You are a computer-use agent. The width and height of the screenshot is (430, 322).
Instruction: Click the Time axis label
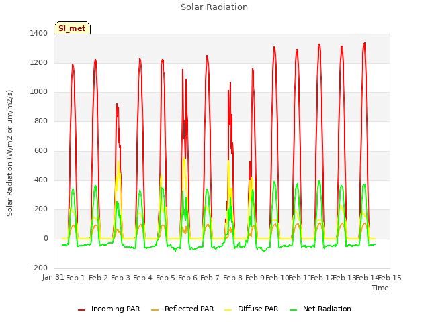coord(380,288)
